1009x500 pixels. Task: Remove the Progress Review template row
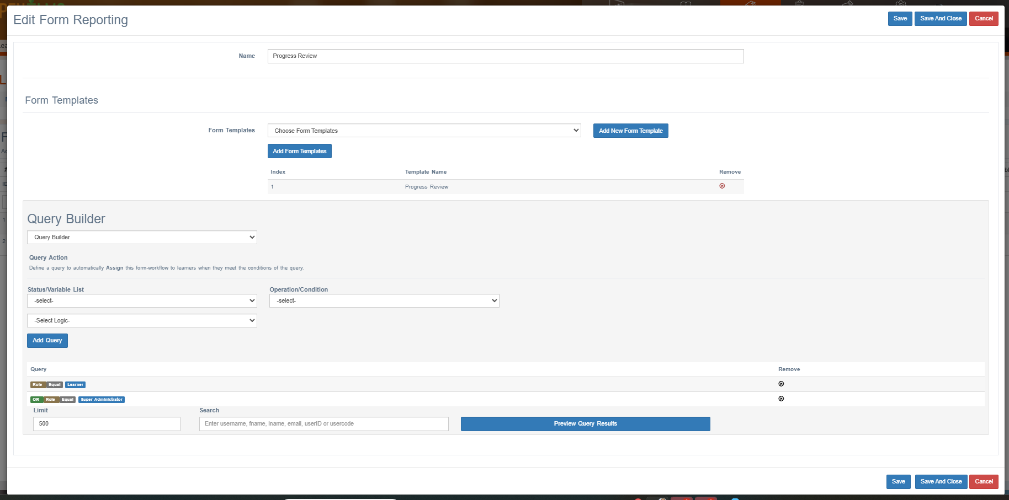tap(722, 186)
